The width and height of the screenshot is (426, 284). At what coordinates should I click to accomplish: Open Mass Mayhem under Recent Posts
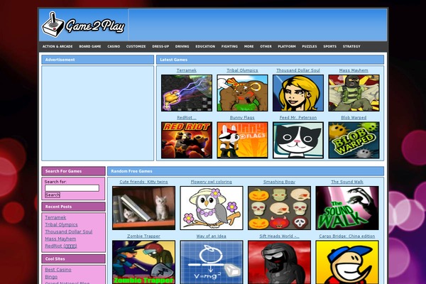[x=60, y=239]
